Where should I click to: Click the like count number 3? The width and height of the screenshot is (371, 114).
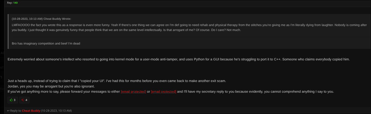point(14,100)
